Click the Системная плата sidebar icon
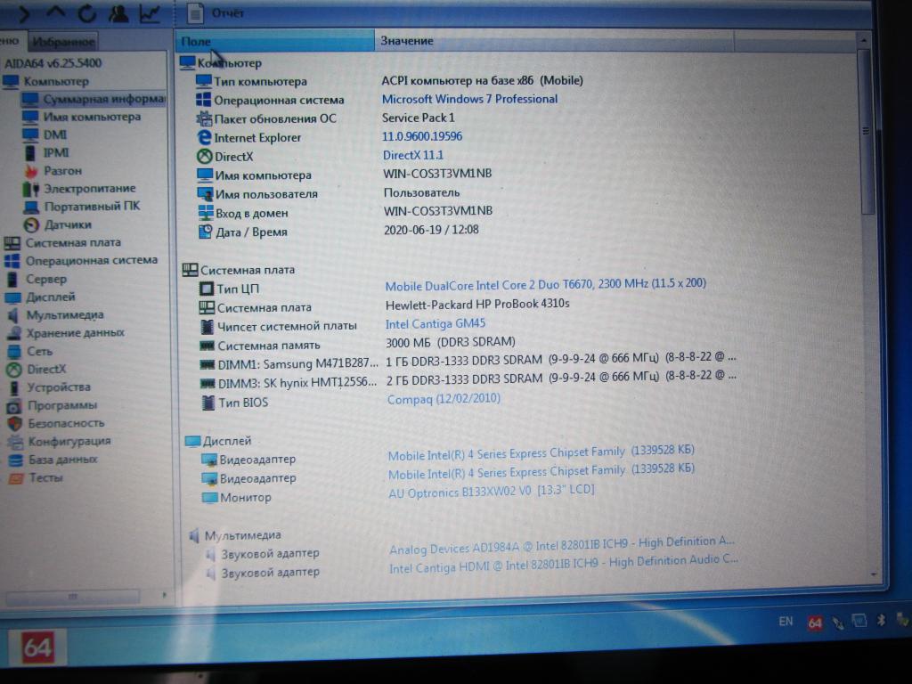912x684 pixels. (12, 243)
